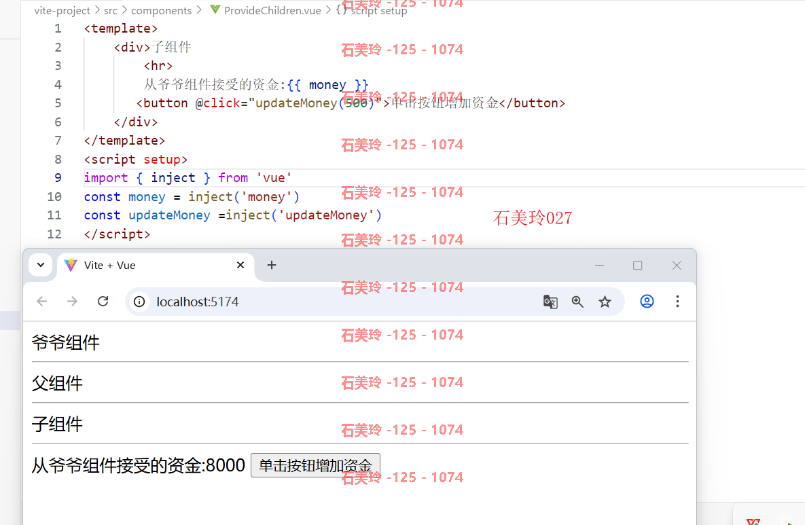Click components in the breadcrumb path
Screen dimensions: 805x525
click(161, 10)
